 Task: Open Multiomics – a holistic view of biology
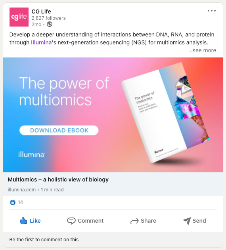click(x=58, y=179)
